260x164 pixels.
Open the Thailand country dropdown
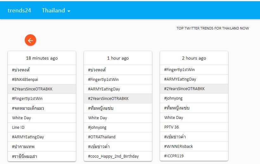(56, 10)
